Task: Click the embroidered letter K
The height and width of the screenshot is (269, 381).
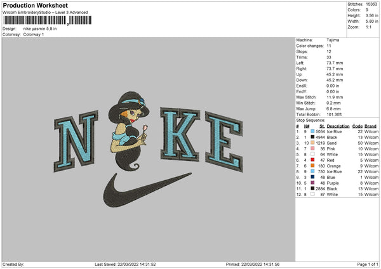Action: click(180, 134)
